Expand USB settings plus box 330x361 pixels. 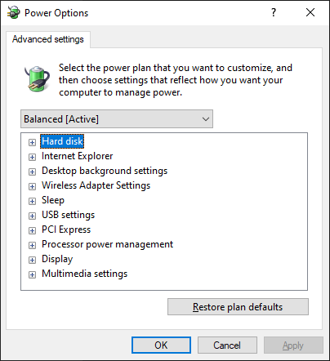pyautogui.click(x=32, y=216)
